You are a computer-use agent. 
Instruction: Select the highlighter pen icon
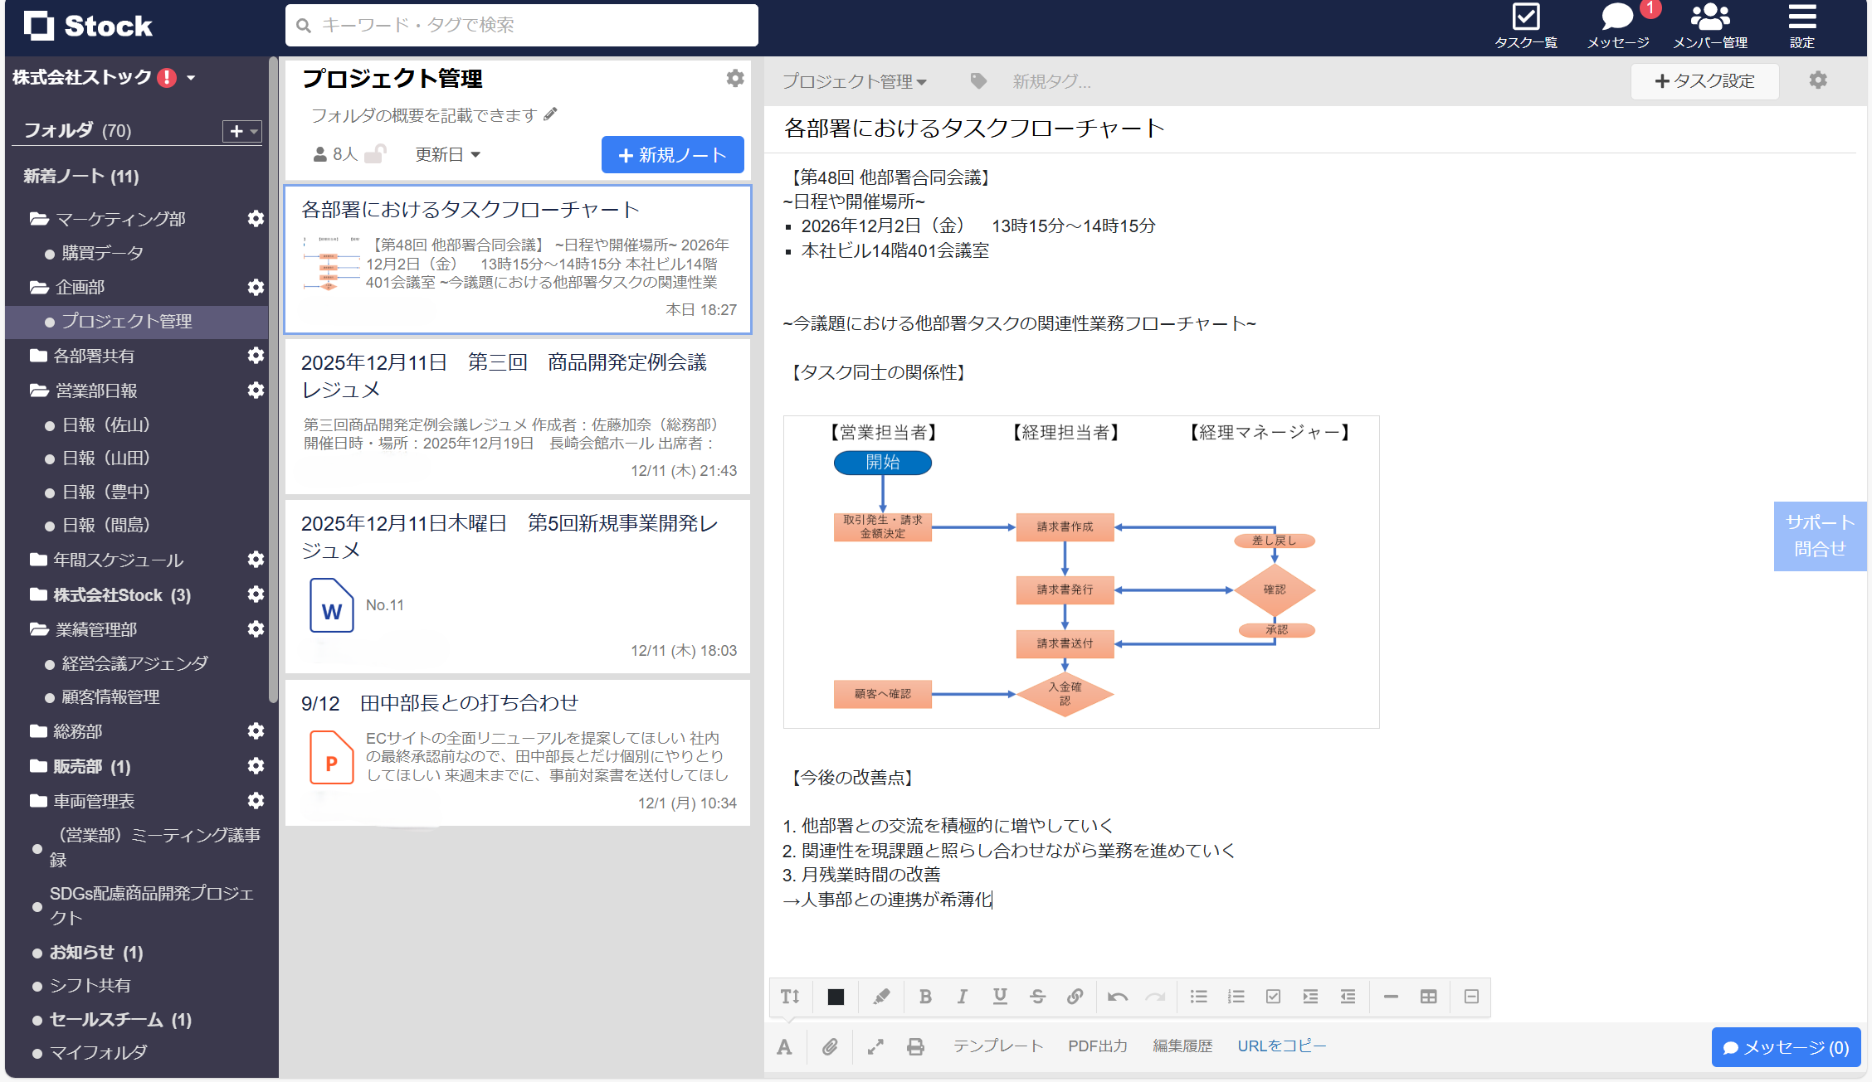pyautogui.click(x=880, y=997)
